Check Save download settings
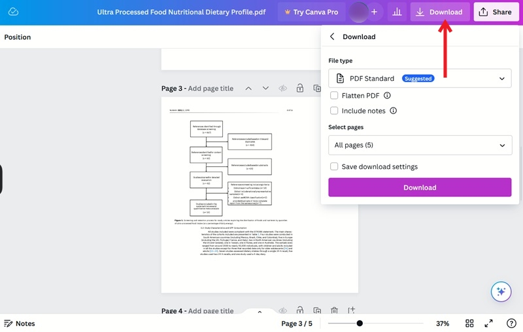Screen dimensions: 523x332 click(334, 166)
